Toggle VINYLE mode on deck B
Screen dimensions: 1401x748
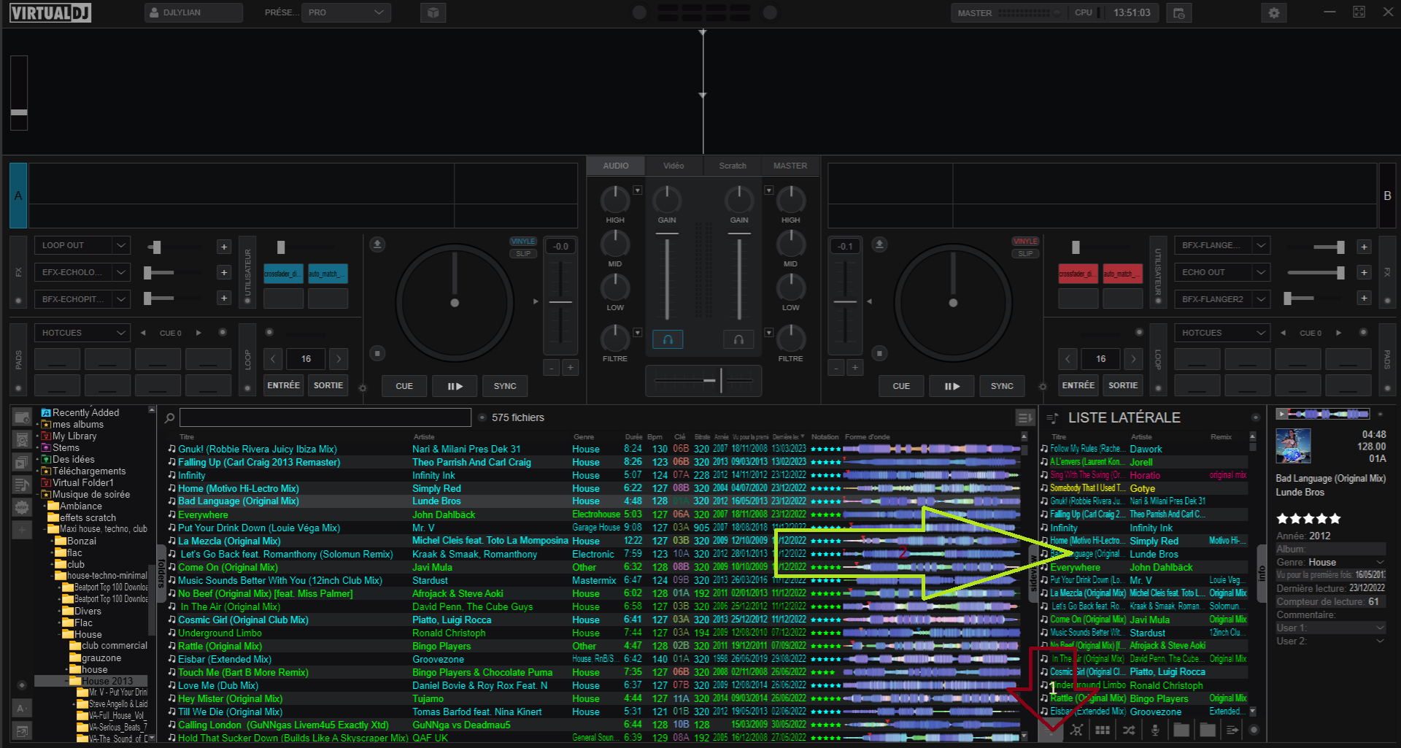pos(1025,242)
